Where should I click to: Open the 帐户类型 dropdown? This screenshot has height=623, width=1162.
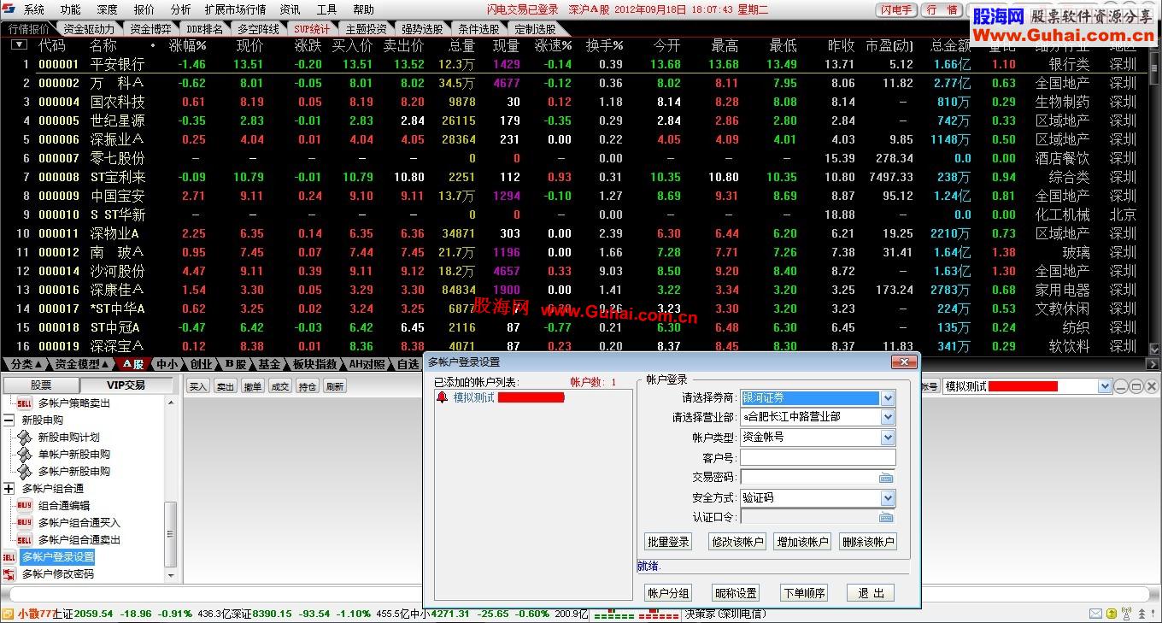(x=888, y=437)
